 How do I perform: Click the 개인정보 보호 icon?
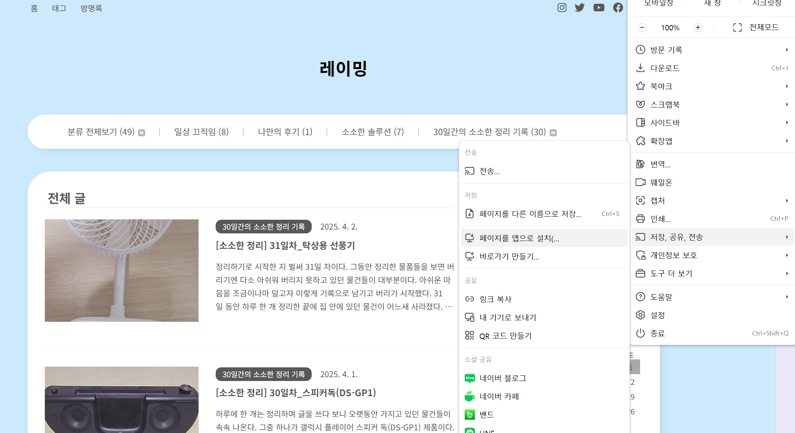(640, 255)
